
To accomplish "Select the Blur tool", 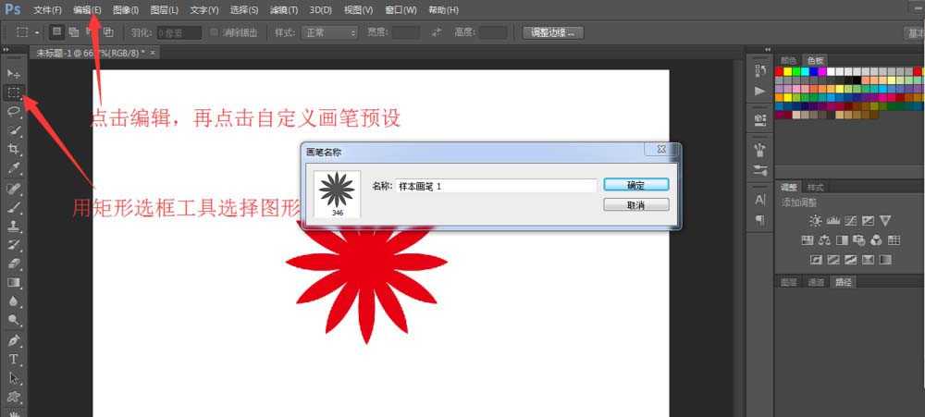I will point(14,301).
